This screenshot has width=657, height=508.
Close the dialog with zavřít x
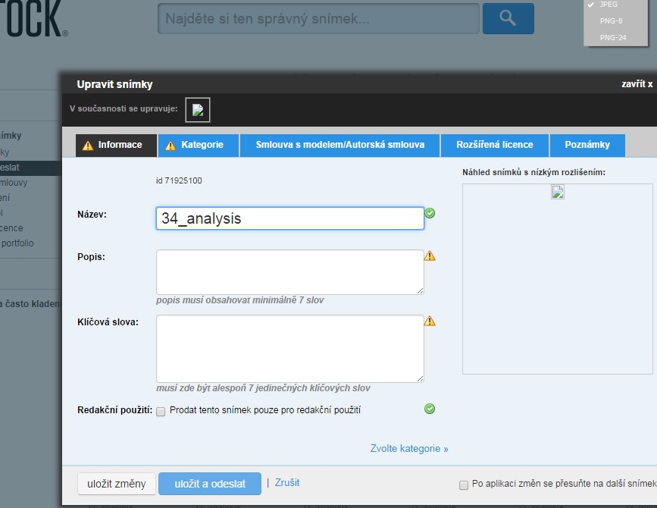(x=637, y=84)
